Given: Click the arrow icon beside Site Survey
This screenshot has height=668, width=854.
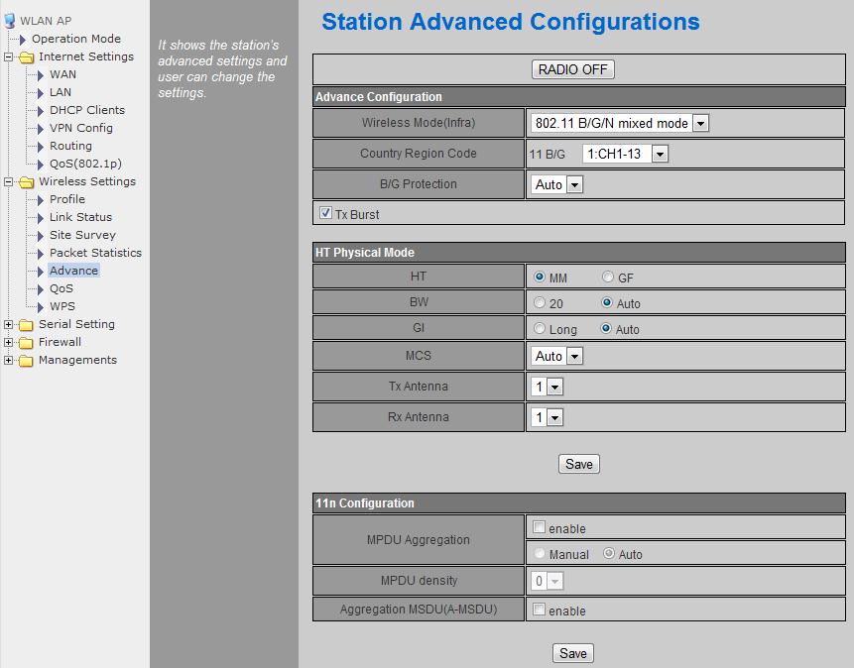Looking at the screenshot, I should coord(41,236).
